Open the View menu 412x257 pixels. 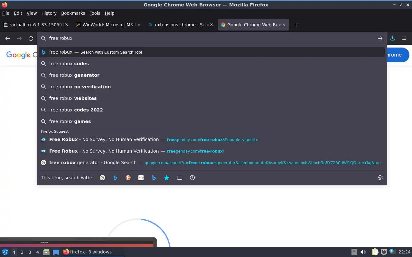[32, 13]
